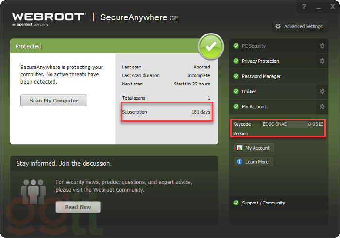
Task: Open PC Security gear settings
Action: tap(322, 46)
